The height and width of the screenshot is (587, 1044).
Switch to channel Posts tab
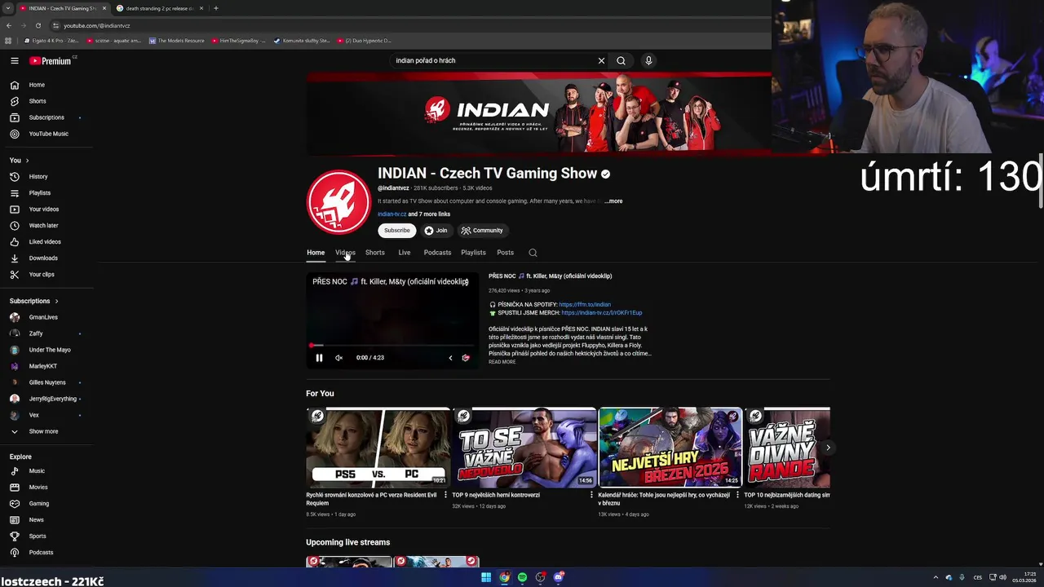506,253
